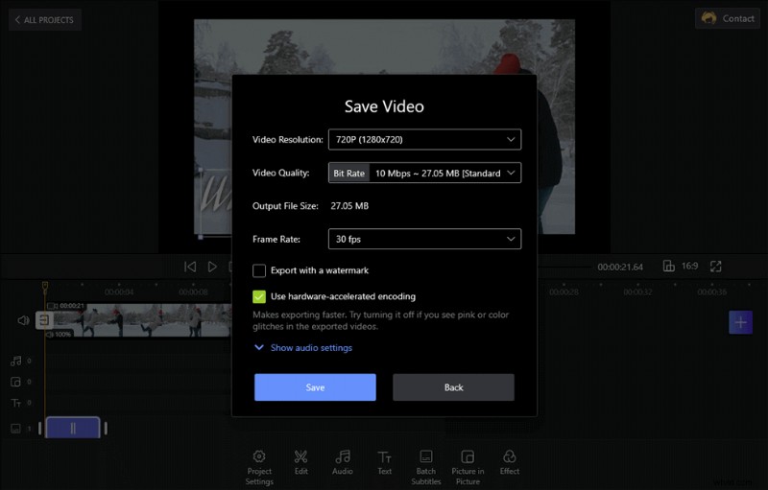Click the picture-in-picture track icon
This screenshot has height=490, width=768.
[x=16, y=382]
